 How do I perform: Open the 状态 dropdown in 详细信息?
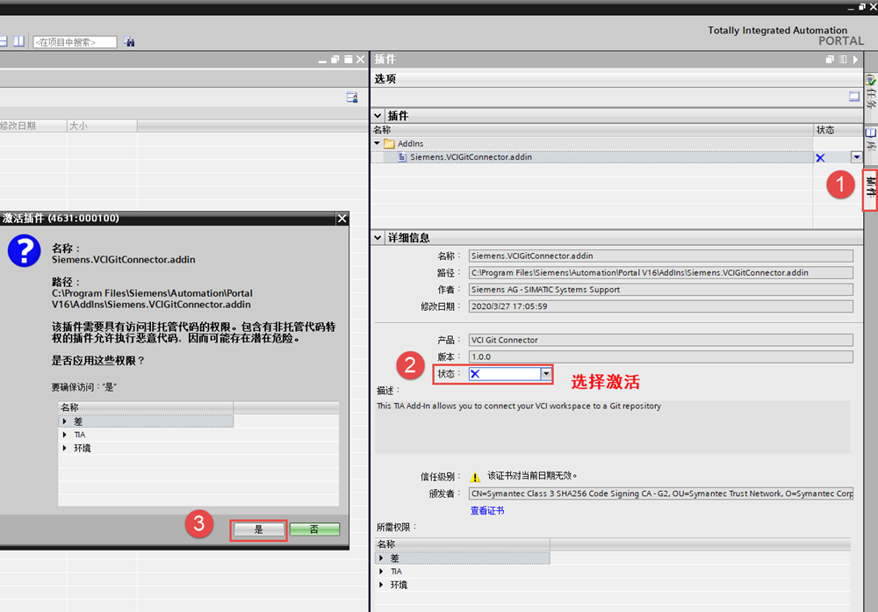tap(546, 373)
